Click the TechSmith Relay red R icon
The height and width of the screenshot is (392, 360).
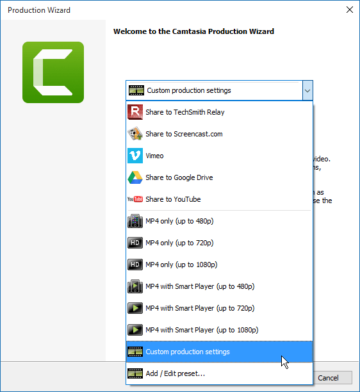click(135, 112)
